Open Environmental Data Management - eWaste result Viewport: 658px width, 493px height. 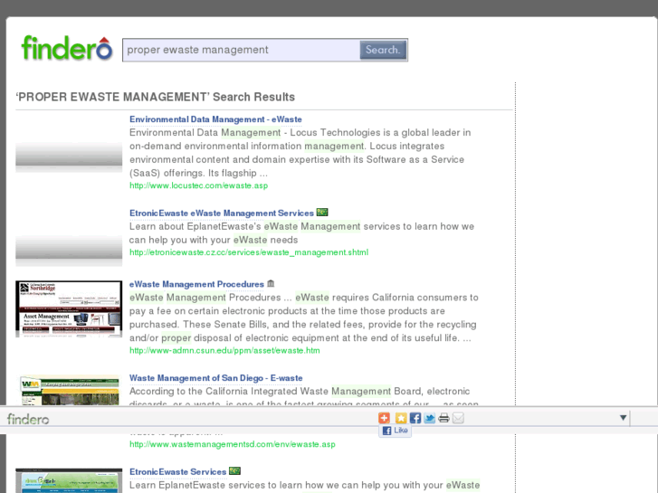pos(215,119)
